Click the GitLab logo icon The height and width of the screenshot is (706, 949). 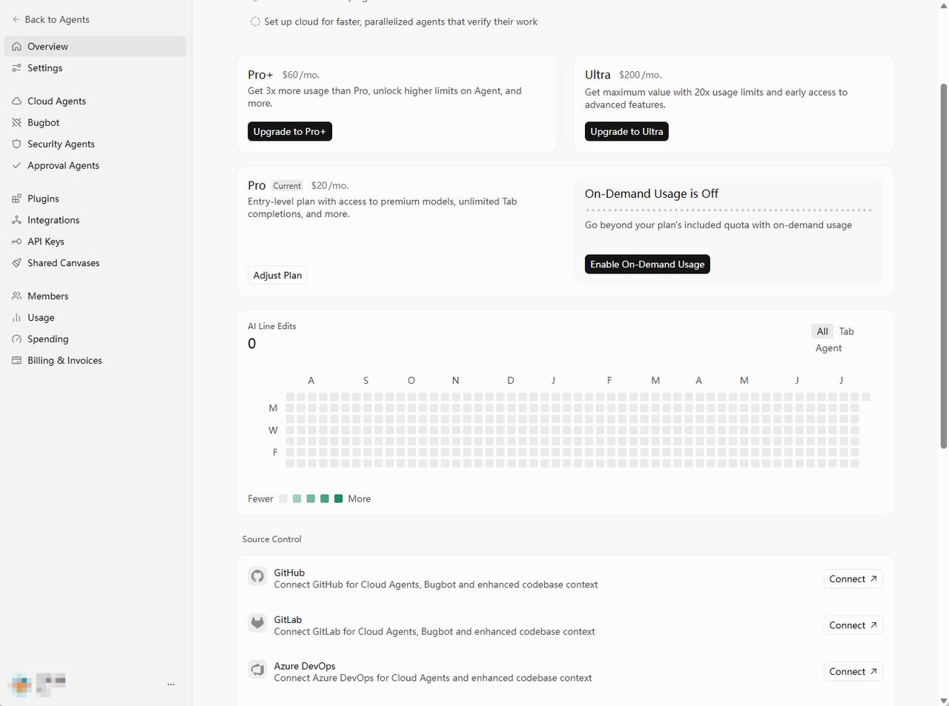tap(257, 623)
